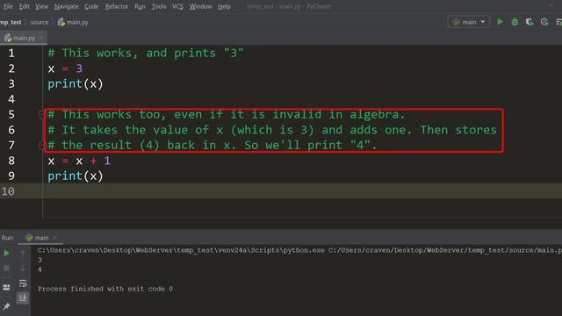Screen dimensions: 562x316
Task: Click line number 8 in the gutter
Action: tap(11, 161)
